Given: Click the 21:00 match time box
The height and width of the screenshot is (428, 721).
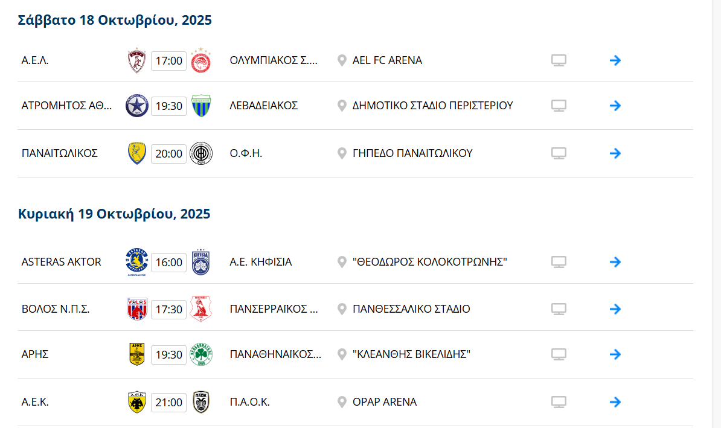Looking at the screenshot, I should (168, 402).
